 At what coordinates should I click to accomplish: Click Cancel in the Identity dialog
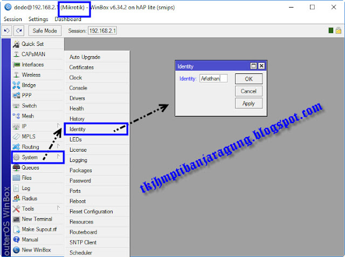coord(249,91)
